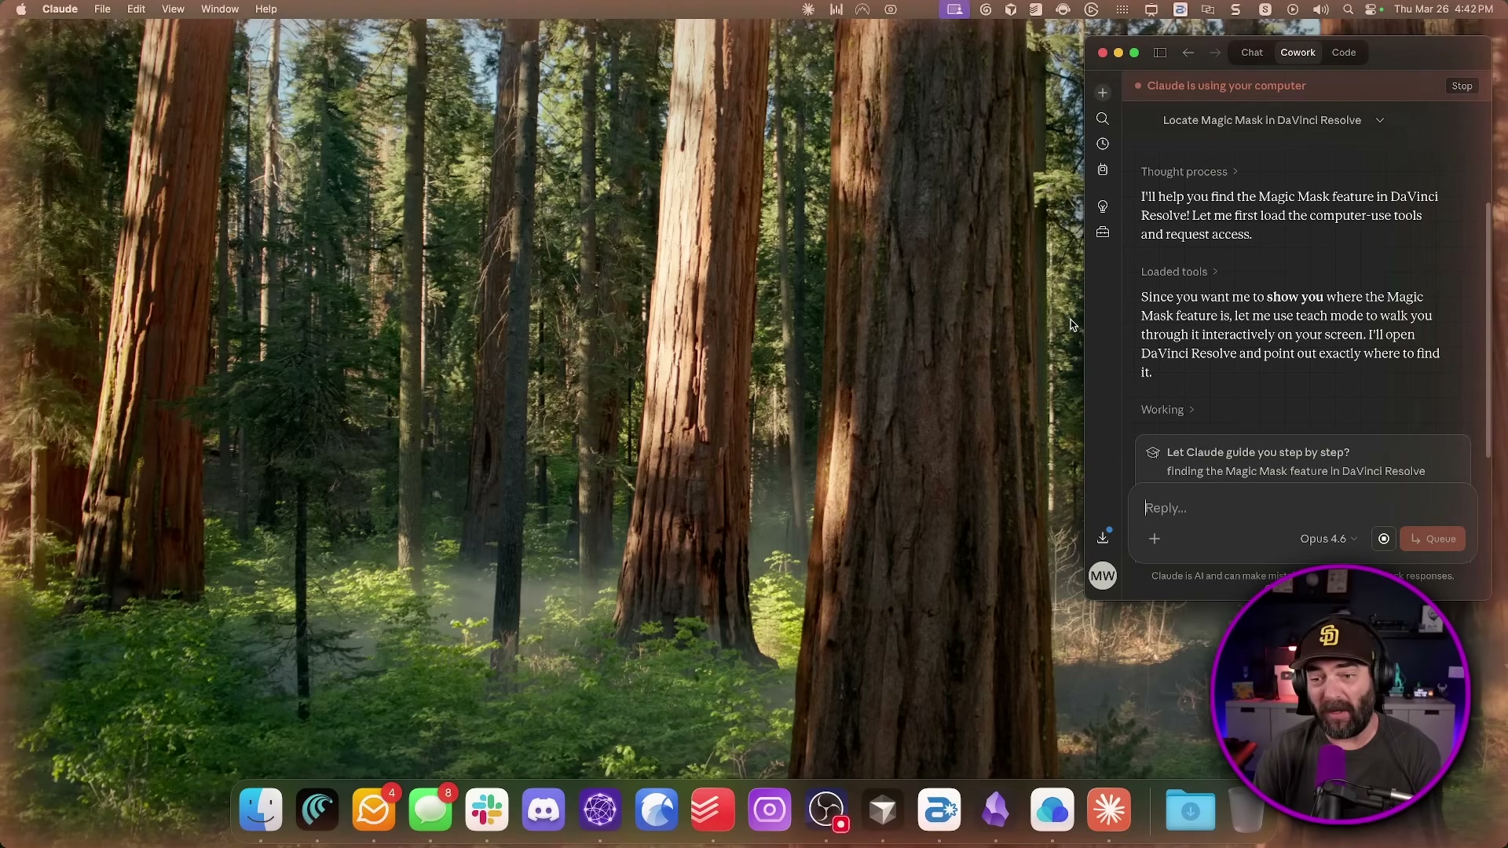Open the Opus 4.6 model dropdown
Screen dimensions: 1508x848
pos(1328,539)
